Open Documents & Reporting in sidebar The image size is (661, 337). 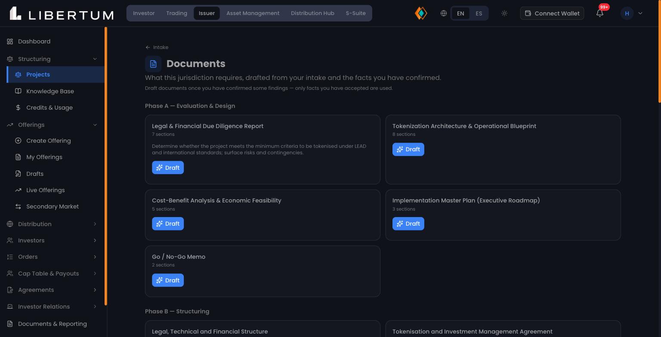pyautogui.click(x=53, y=324)
